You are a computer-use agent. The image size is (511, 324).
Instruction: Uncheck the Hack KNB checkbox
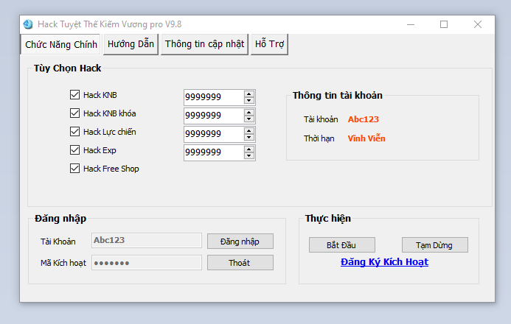74,95
